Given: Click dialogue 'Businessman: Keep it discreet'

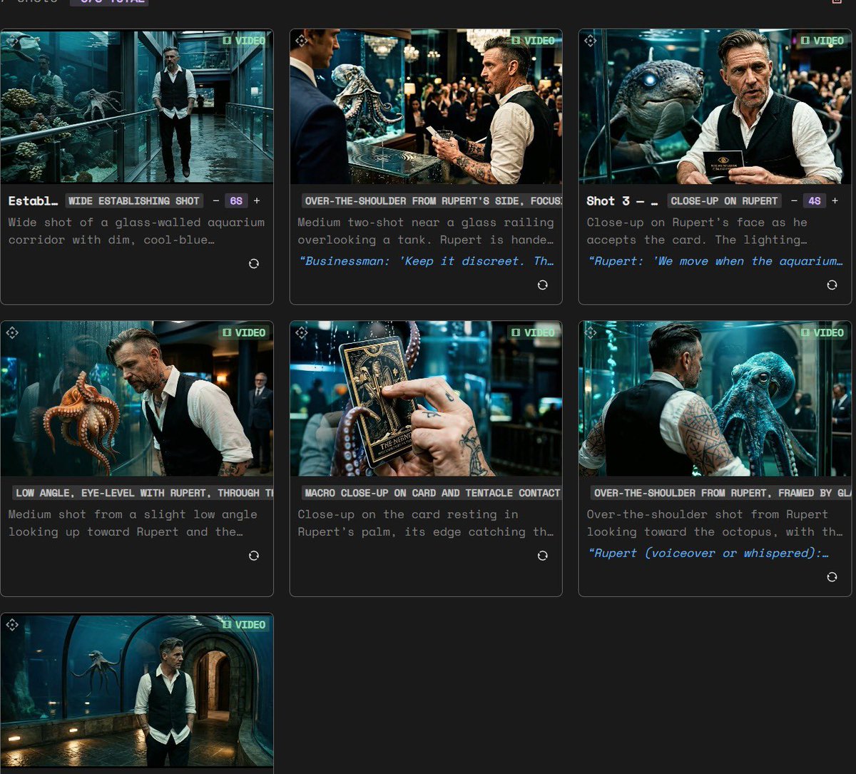Looking at the screenshot, I should coord(426,261).
